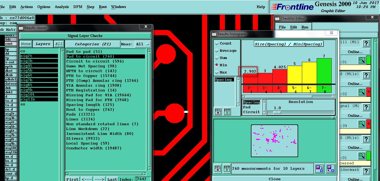This screenshot has height=181, width=380.
Task: Click the magnifier results icon in the ':39' row
Action: point(362,124)
